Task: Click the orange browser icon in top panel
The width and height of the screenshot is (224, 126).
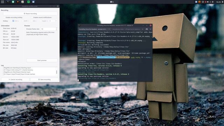Action: click(x=18, y=2)
